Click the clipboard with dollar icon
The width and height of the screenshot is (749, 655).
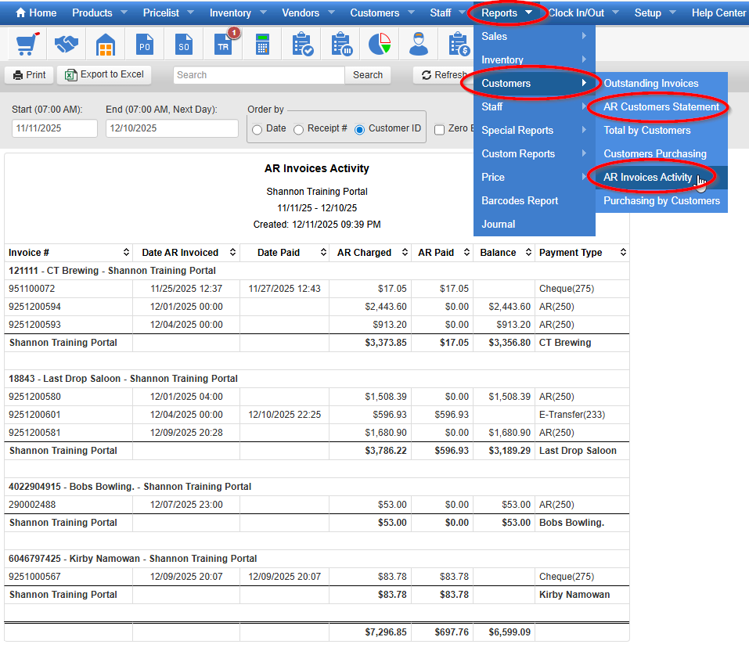pos(459,44)
